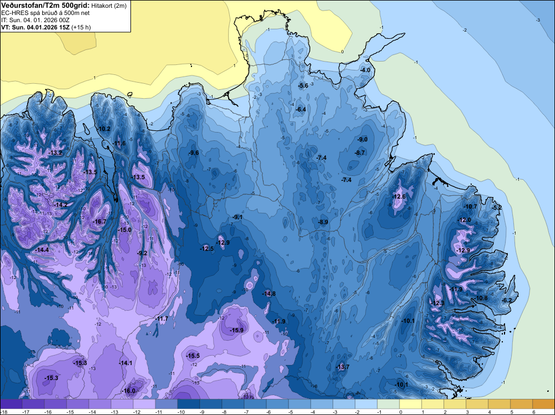The image size is (555, 415).
Task: Click the Veðurstofan/T2m 500grid title text
Action: point(45,5)
